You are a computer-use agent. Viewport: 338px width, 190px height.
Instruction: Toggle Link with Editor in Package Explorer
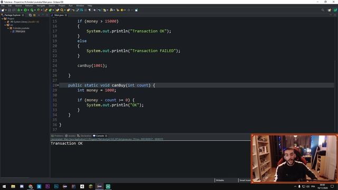pyautogui.click(x=34, y=15)
